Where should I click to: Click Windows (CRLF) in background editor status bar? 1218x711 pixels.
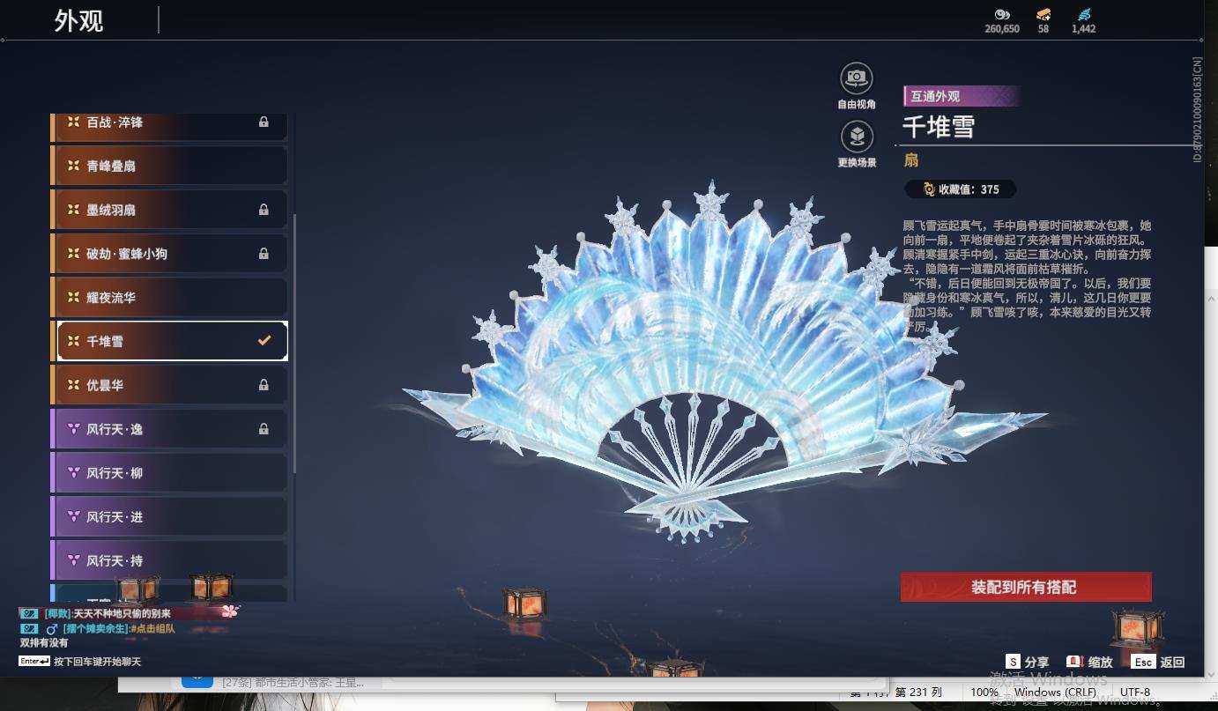coord(1055,692)
